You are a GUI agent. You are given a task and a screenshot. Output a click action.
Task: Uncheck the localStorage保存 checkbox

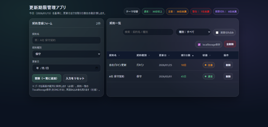pyautogui.click(x=199, y=45)
